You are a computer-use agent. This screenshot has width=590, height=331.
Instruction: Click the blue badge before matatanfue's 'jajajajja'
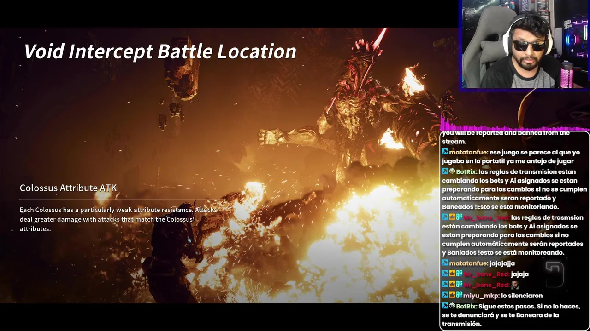tap(445, 263)
